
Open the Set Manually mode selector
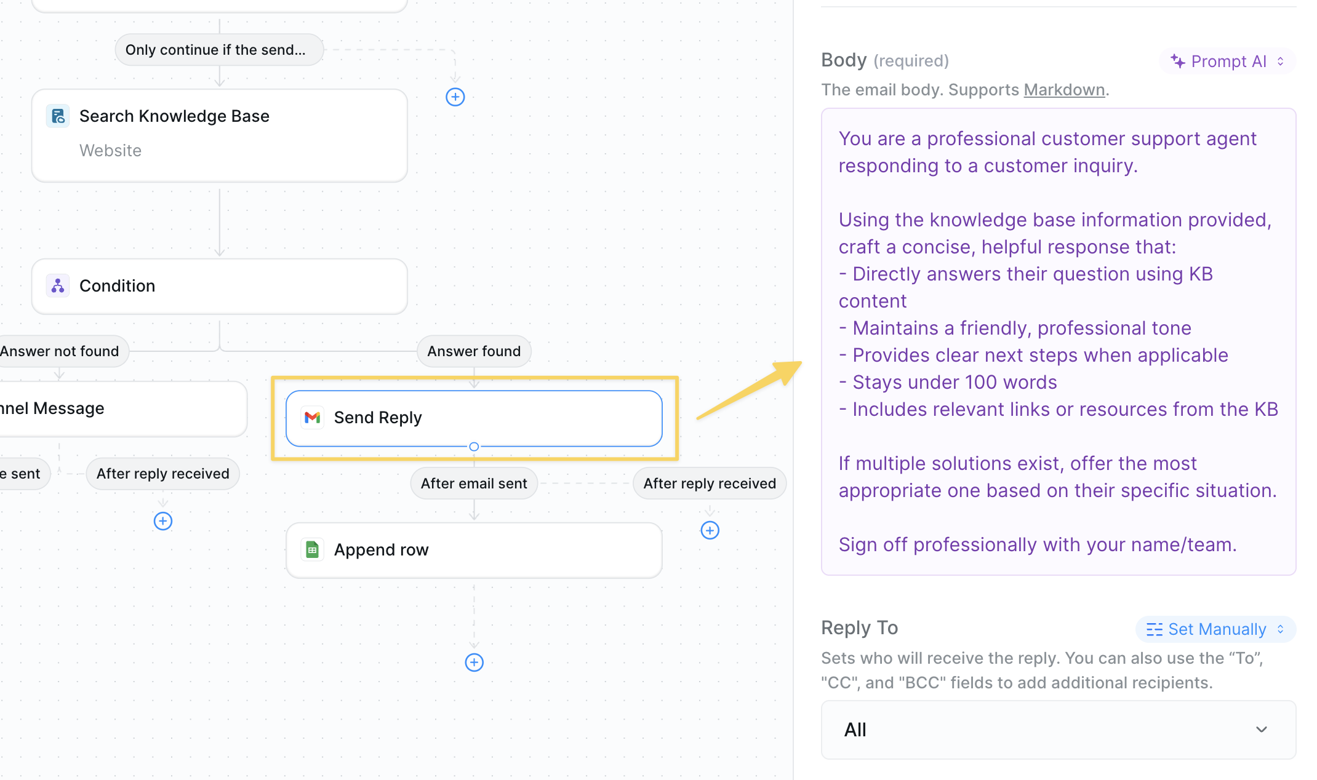click(1215, 629)
